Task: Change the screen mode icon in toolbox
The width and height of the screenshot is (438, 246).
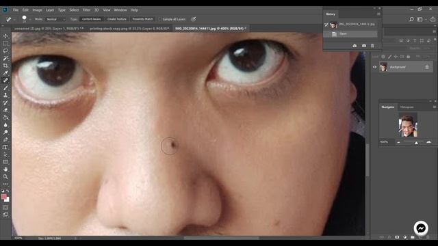Action: (5, 215)
